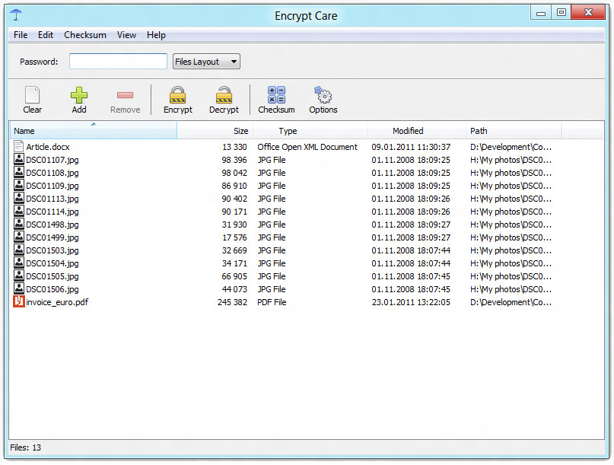
Task: Sort by the Size column header
Action: 215,131
